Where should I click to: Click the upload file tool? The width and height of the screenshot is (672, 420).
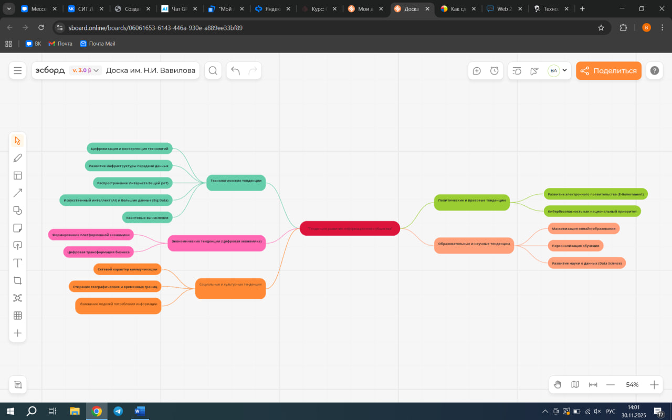pos(17,246)
